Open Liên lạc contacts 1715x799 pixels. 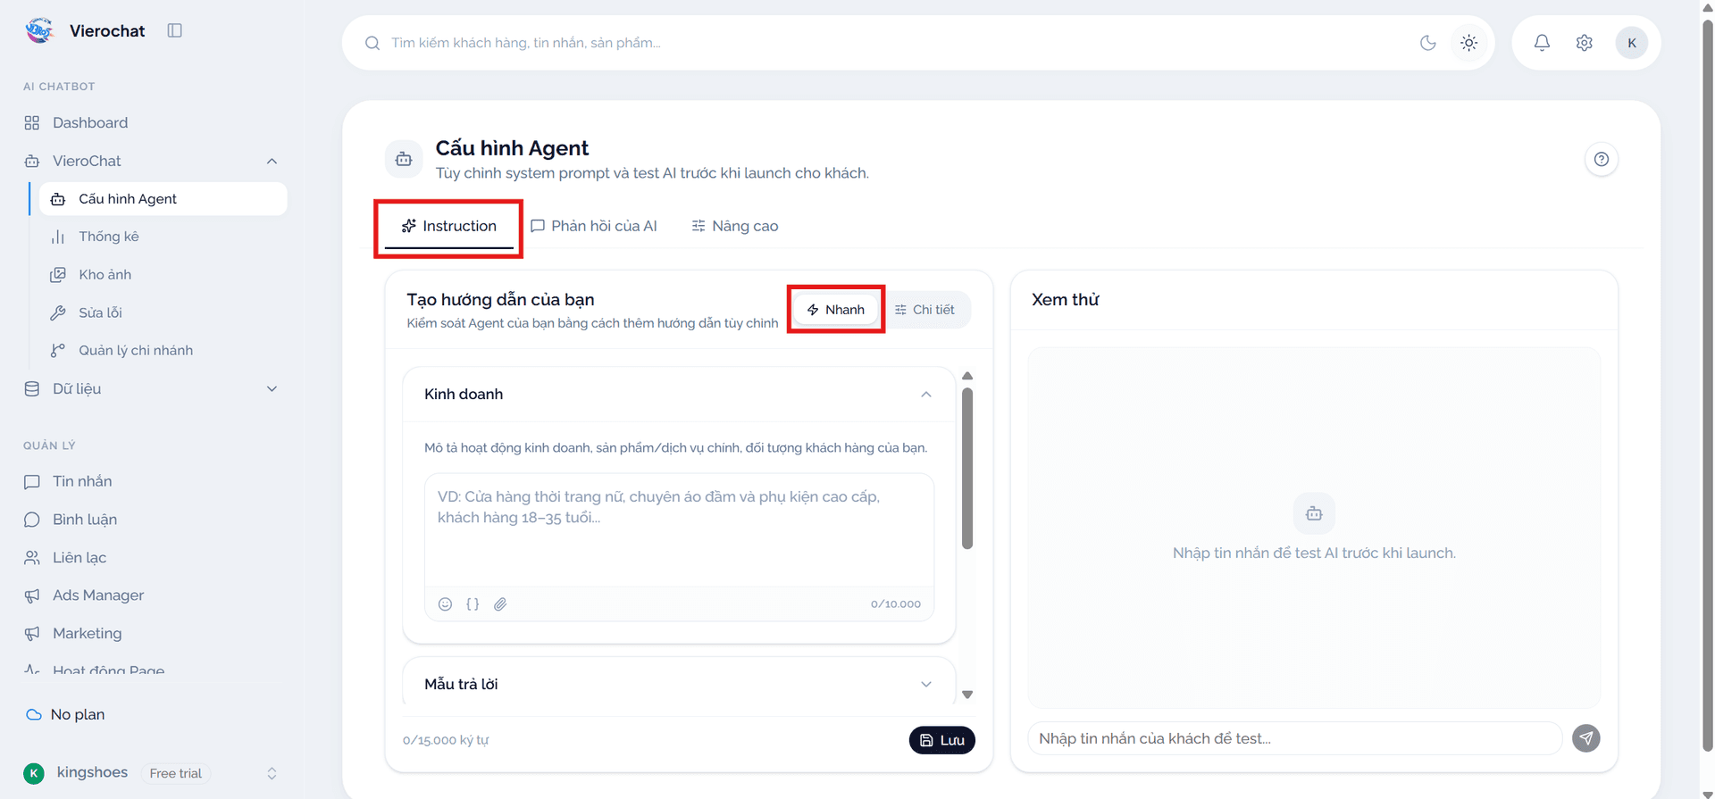(152, 558)
